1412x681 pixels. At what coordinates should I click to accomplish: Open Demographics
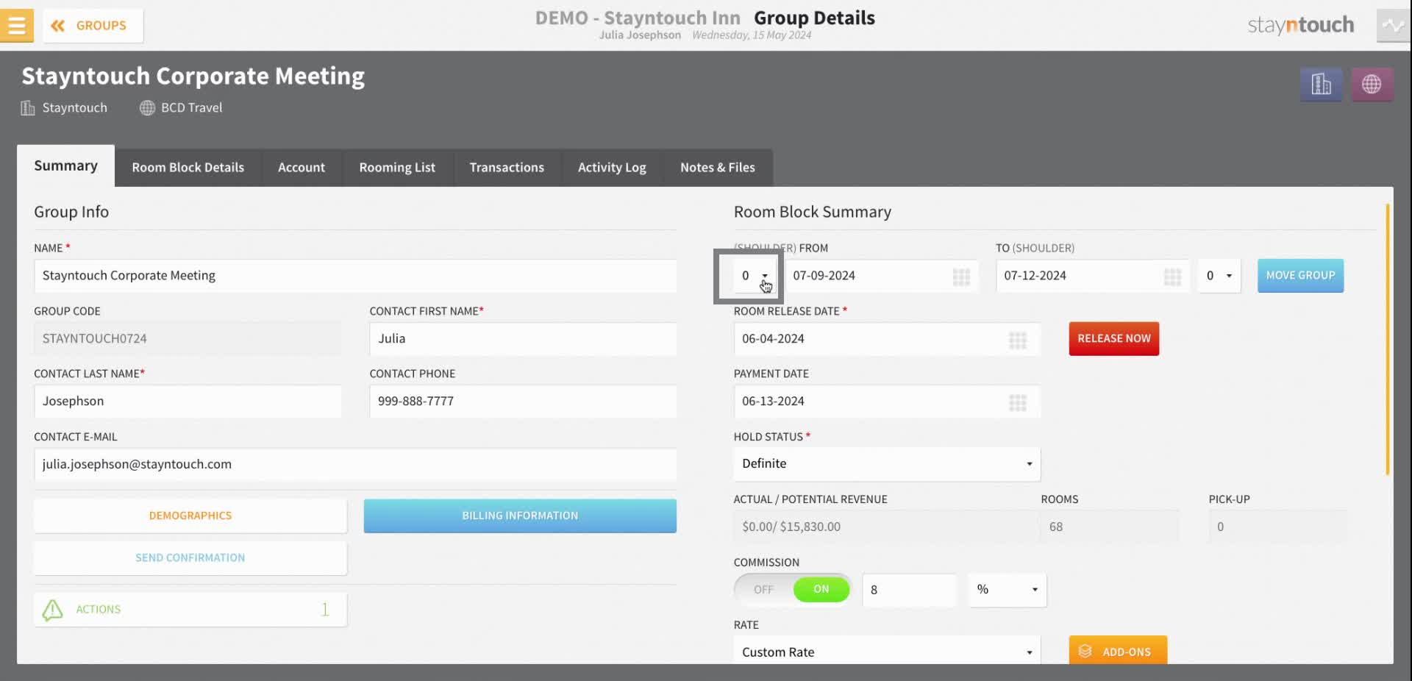(190, 516)
